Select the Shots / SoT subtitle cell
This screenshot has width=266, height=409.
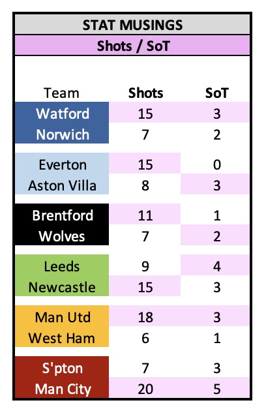point(132,46)
